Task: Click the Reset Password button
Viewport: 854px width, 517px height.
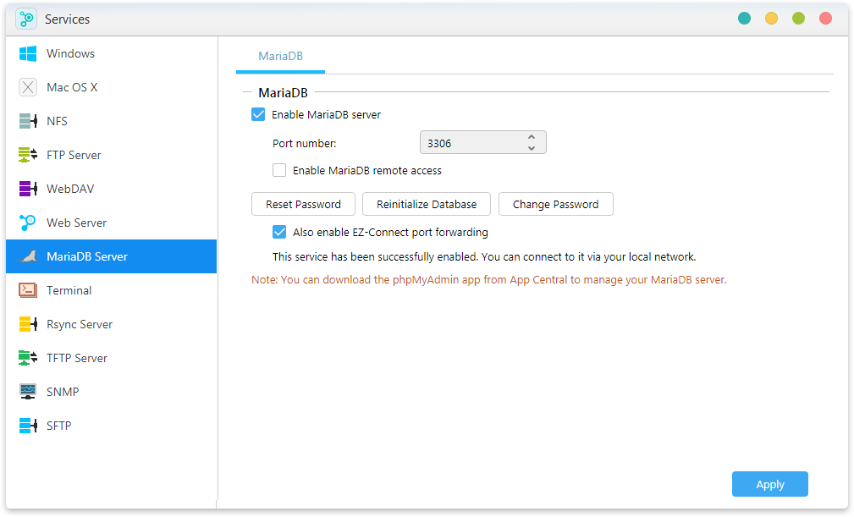Action: point(303,204)
